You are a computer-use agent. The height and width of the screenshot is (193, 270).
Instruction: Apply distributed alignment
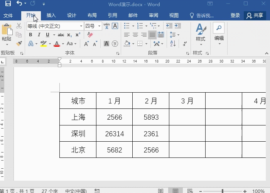(x=161, y=35)
